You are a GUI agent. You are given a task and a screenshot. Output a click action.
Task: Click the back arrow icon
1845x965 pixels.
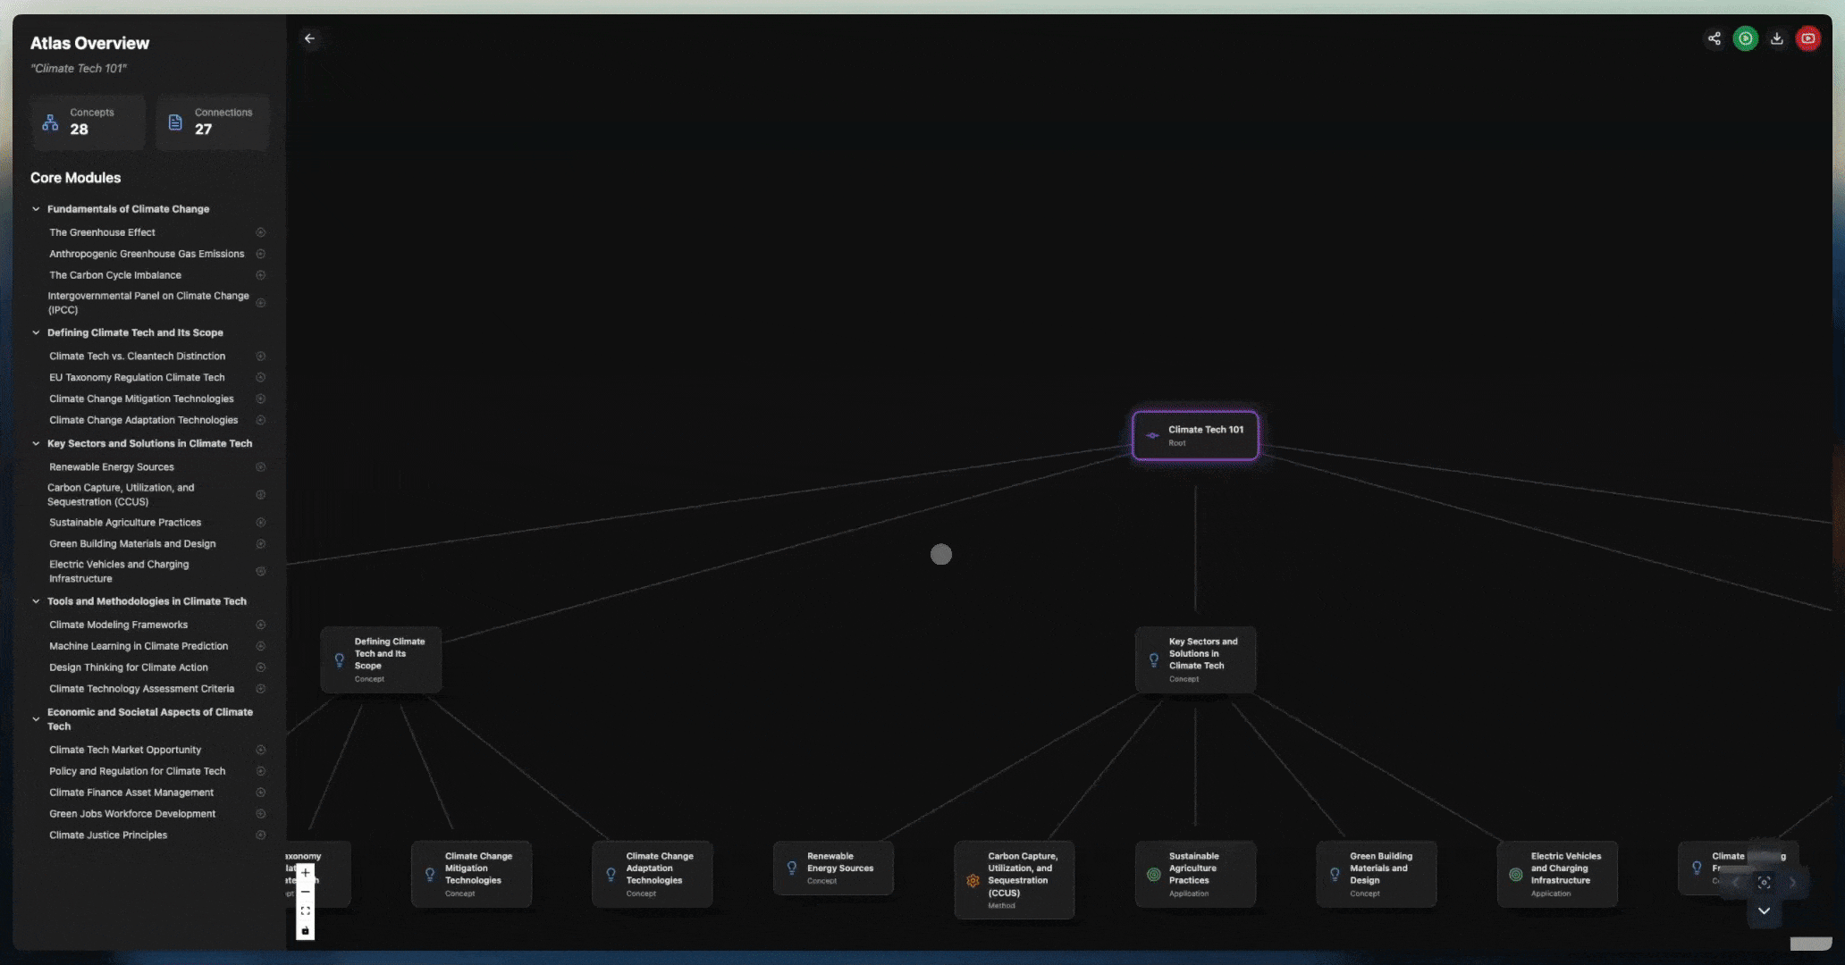[x=309, y=38]
